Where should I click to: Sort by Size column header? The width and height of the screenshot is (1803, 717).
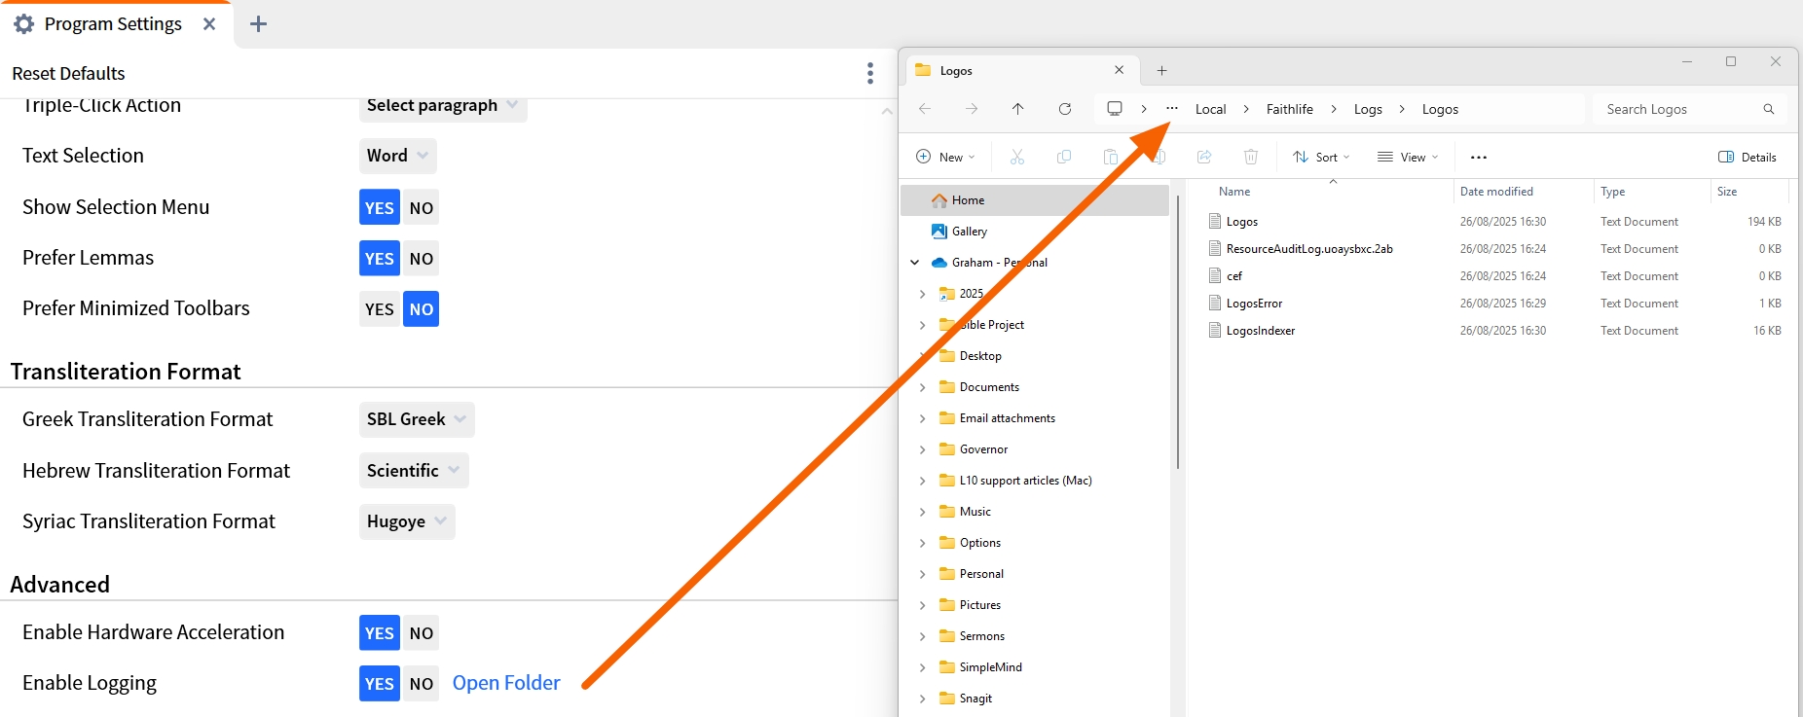pyautogui.click(x=1727, y=192)
